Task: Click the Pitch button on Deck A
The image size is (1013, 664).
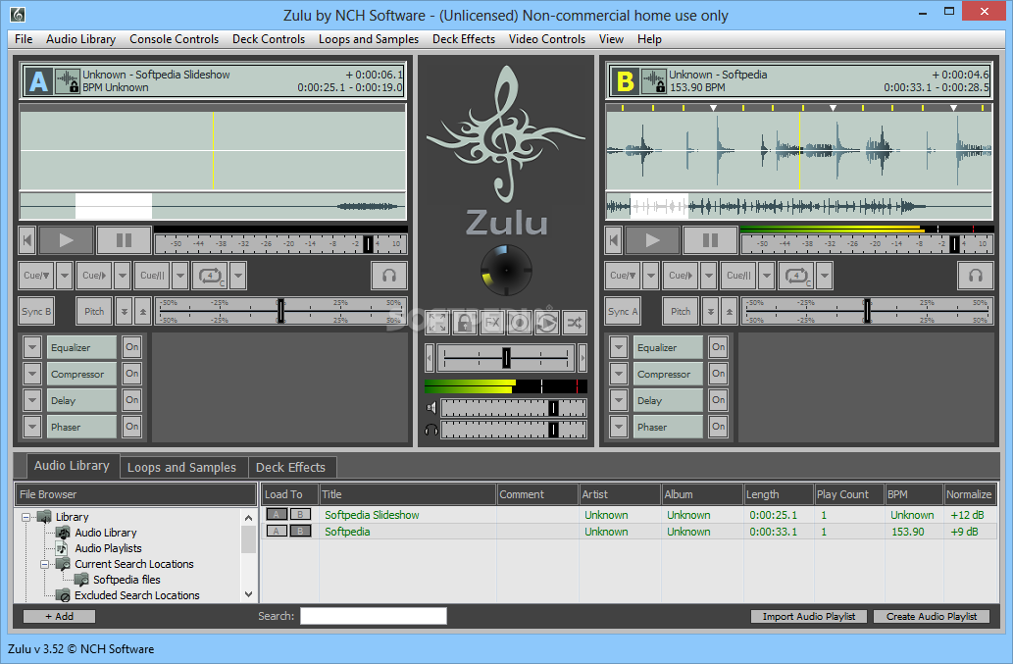Action: 94,311
